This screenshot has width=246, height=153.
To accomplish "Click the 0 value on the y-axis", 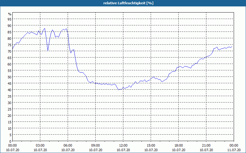I will coord(10,141).
